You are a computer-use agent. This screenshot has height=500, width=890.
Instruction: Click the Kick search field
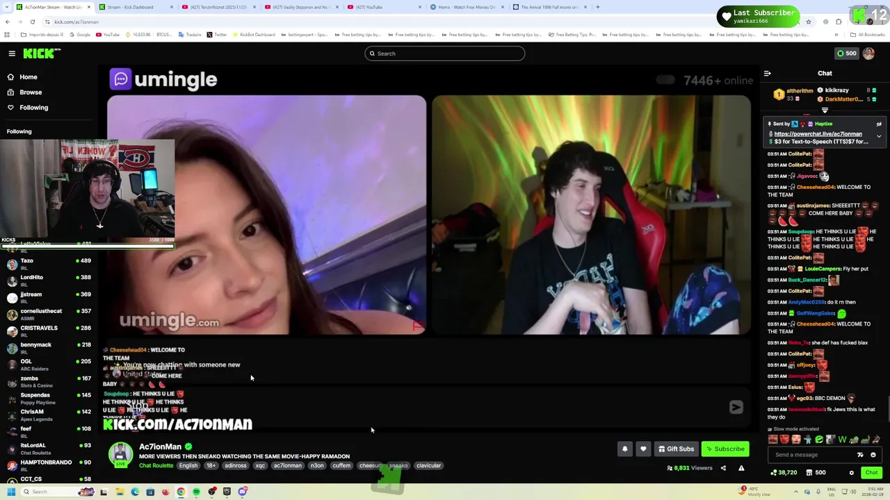(445, 53)
